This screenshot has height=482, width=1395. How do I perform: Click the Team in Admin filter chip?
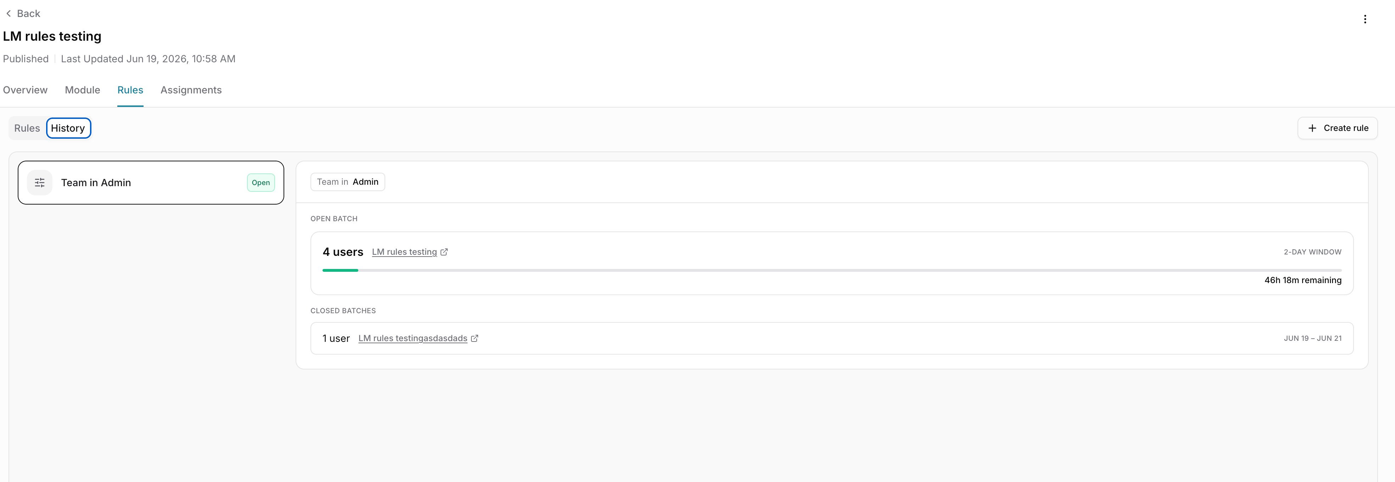[x=348, y=182]
